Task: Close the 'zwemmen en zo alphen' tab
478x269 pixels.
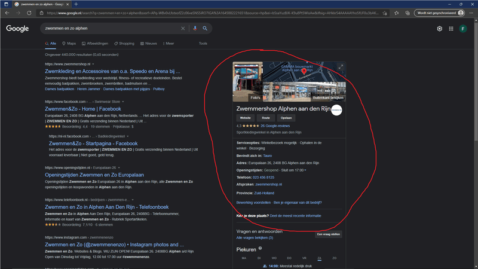Action: click(x=68, y=4)
